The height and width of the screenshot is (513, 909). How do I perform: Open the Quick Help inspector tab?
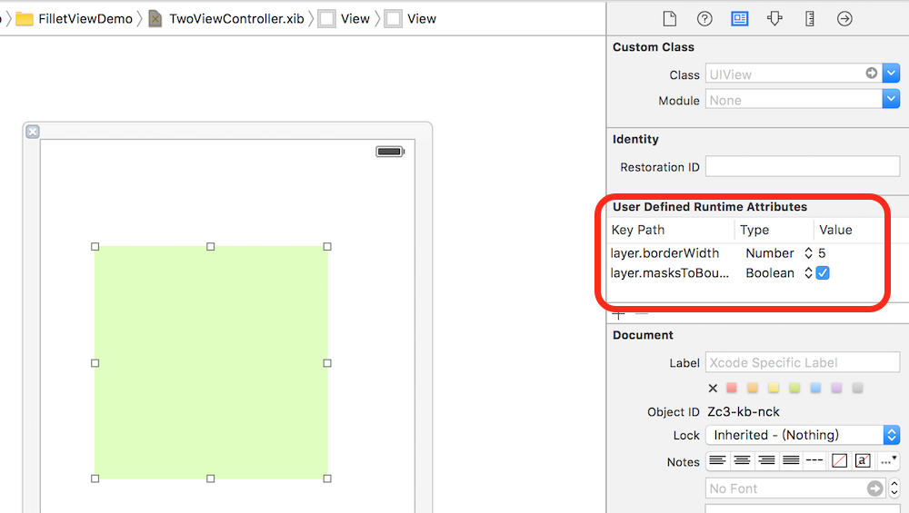coord(704,18)
